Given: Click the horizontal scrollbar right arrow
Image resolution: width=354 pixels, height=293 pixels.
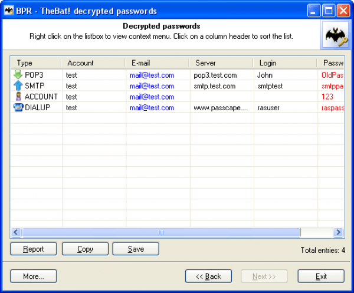Looking at the screenshot, I should (x=338, y=232).
